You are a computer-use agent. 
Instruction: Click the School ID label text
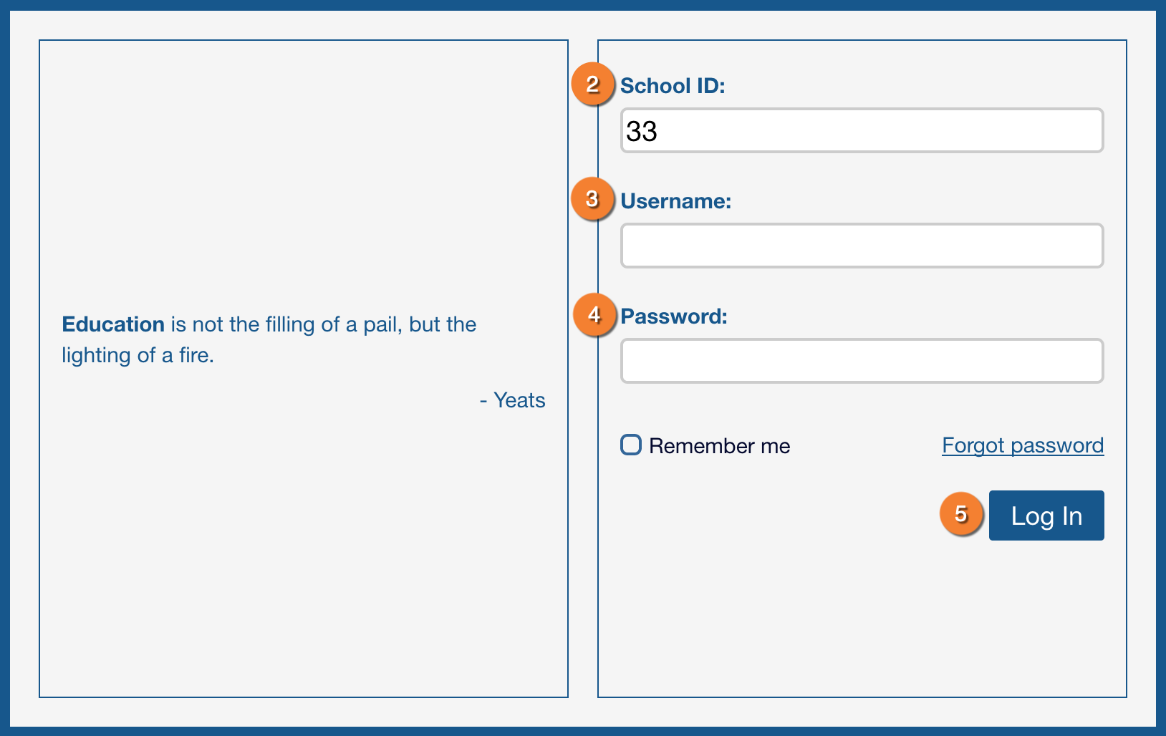pos(673,86)
